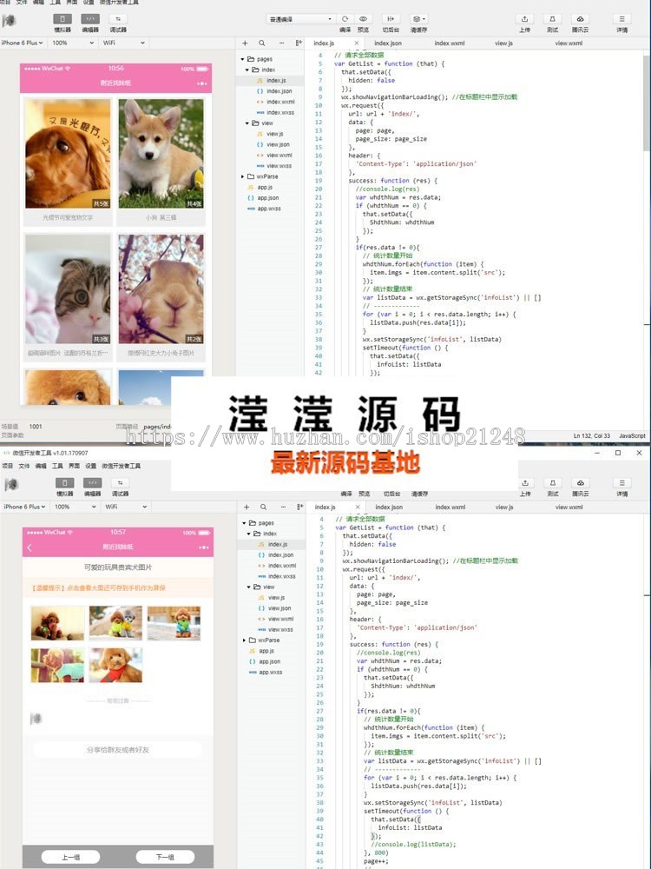The image size is (651, 869).
Task: Click the test icon in the bottom window
Action: click(x=553, y=482)
